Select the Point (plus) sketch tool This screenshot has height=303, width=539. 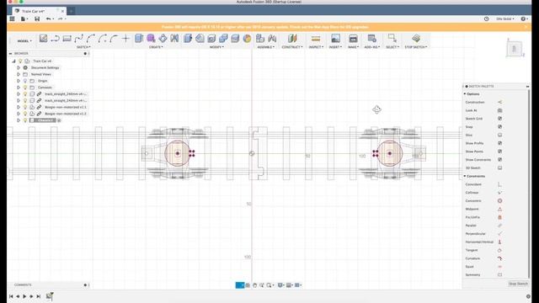[x=125, y=39]
